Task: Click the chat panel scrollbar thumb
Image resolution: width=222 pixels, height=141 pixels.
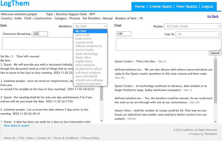Action: [x=216, y=81]
